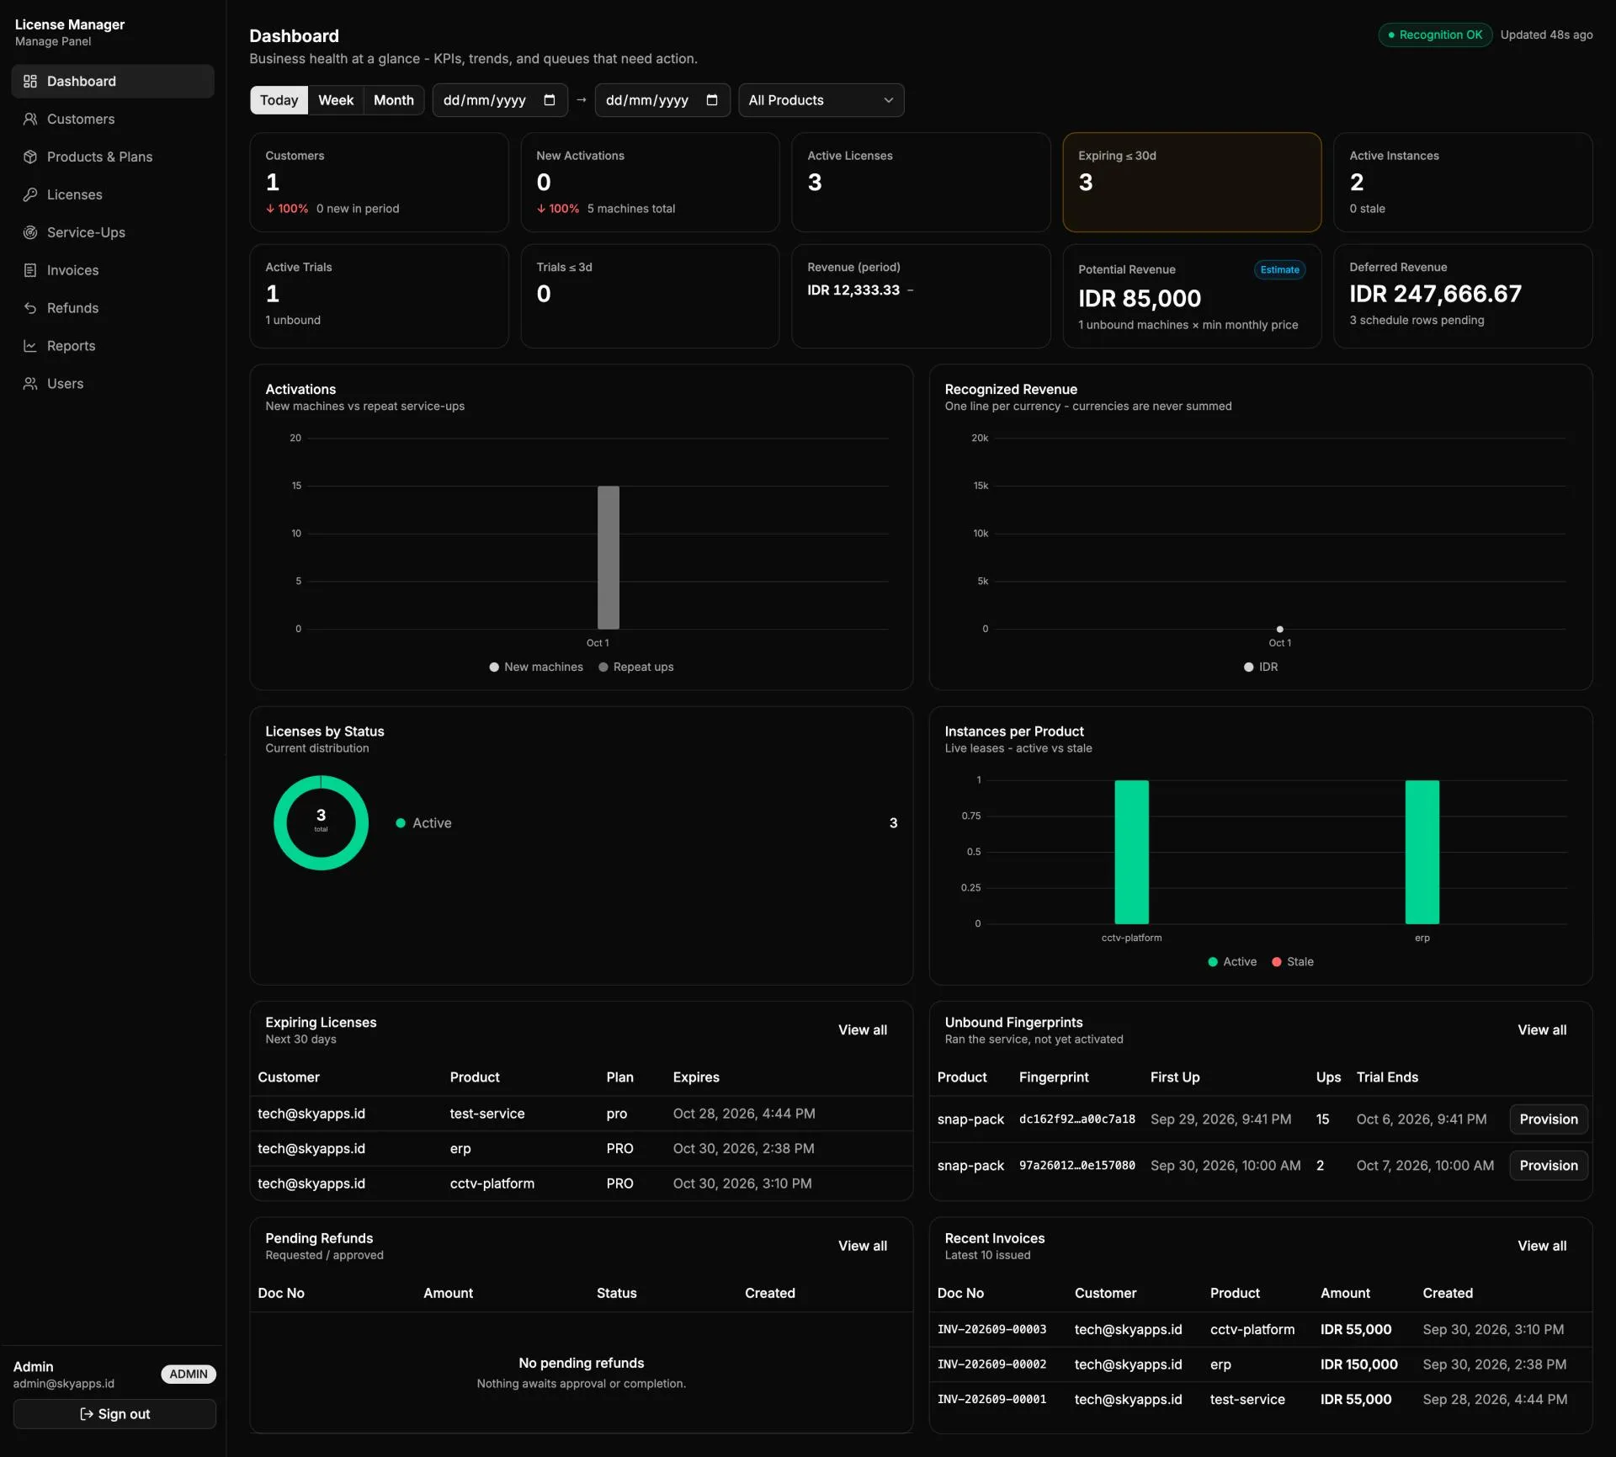The height and width of the screenshot is (1457, 1616).
Task: Click the Refunds undo-arrow icon
Action: (30, 309)
